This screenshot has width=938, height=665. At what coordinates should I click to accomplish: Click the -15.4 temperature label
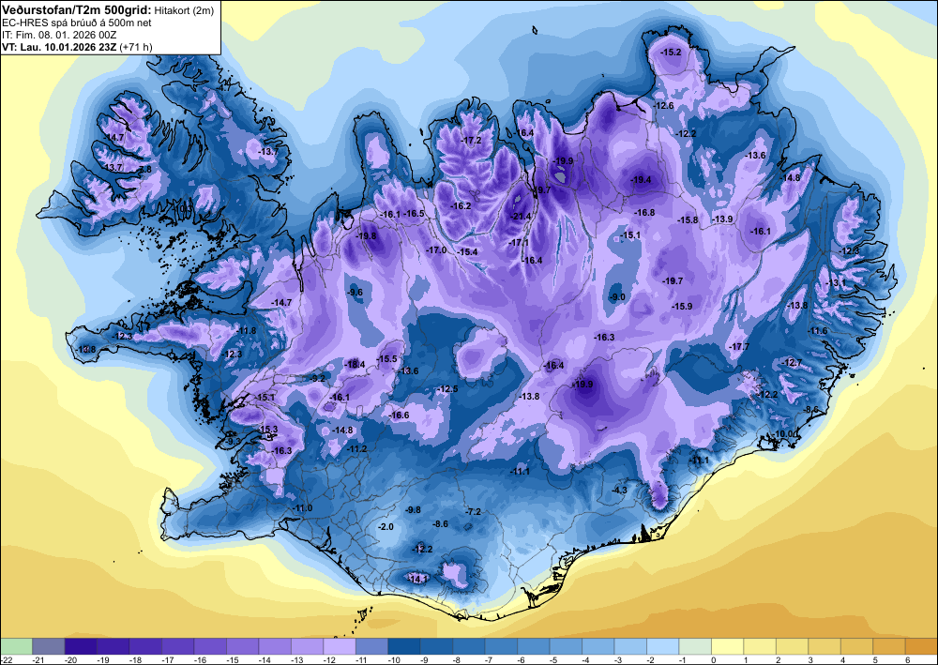click(467, 251)
